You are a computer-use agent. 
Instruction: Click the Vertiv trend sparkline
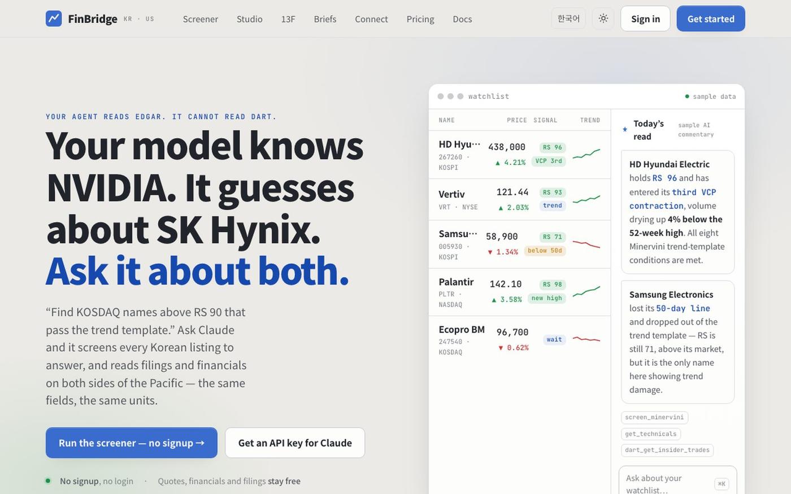click(x=586, y=199)
